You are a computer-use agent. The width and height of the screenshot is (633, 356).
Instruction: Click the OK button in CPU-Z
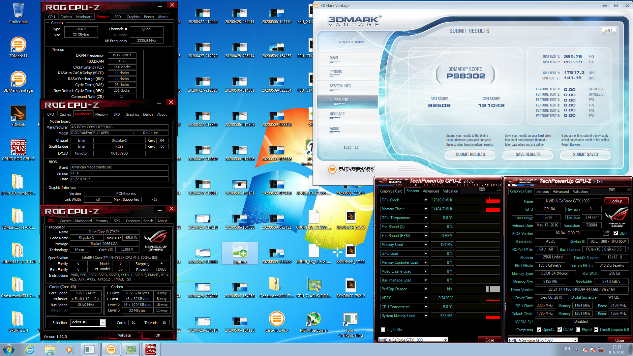(158, 335)
